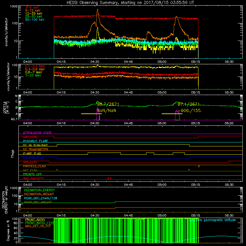This screenshot has width=246, height=246.
Task: Click the -906./155. position annotation
Action: pos(190,111)
